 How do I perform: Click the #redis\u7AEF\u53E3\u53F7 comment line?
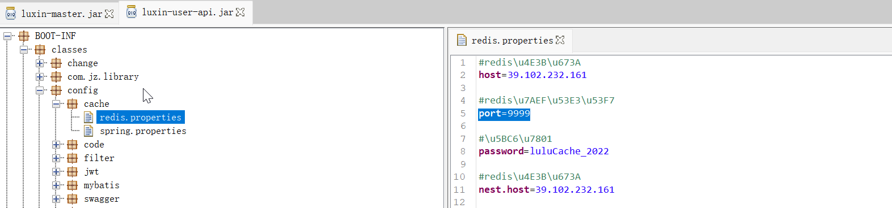pos(547,101)
